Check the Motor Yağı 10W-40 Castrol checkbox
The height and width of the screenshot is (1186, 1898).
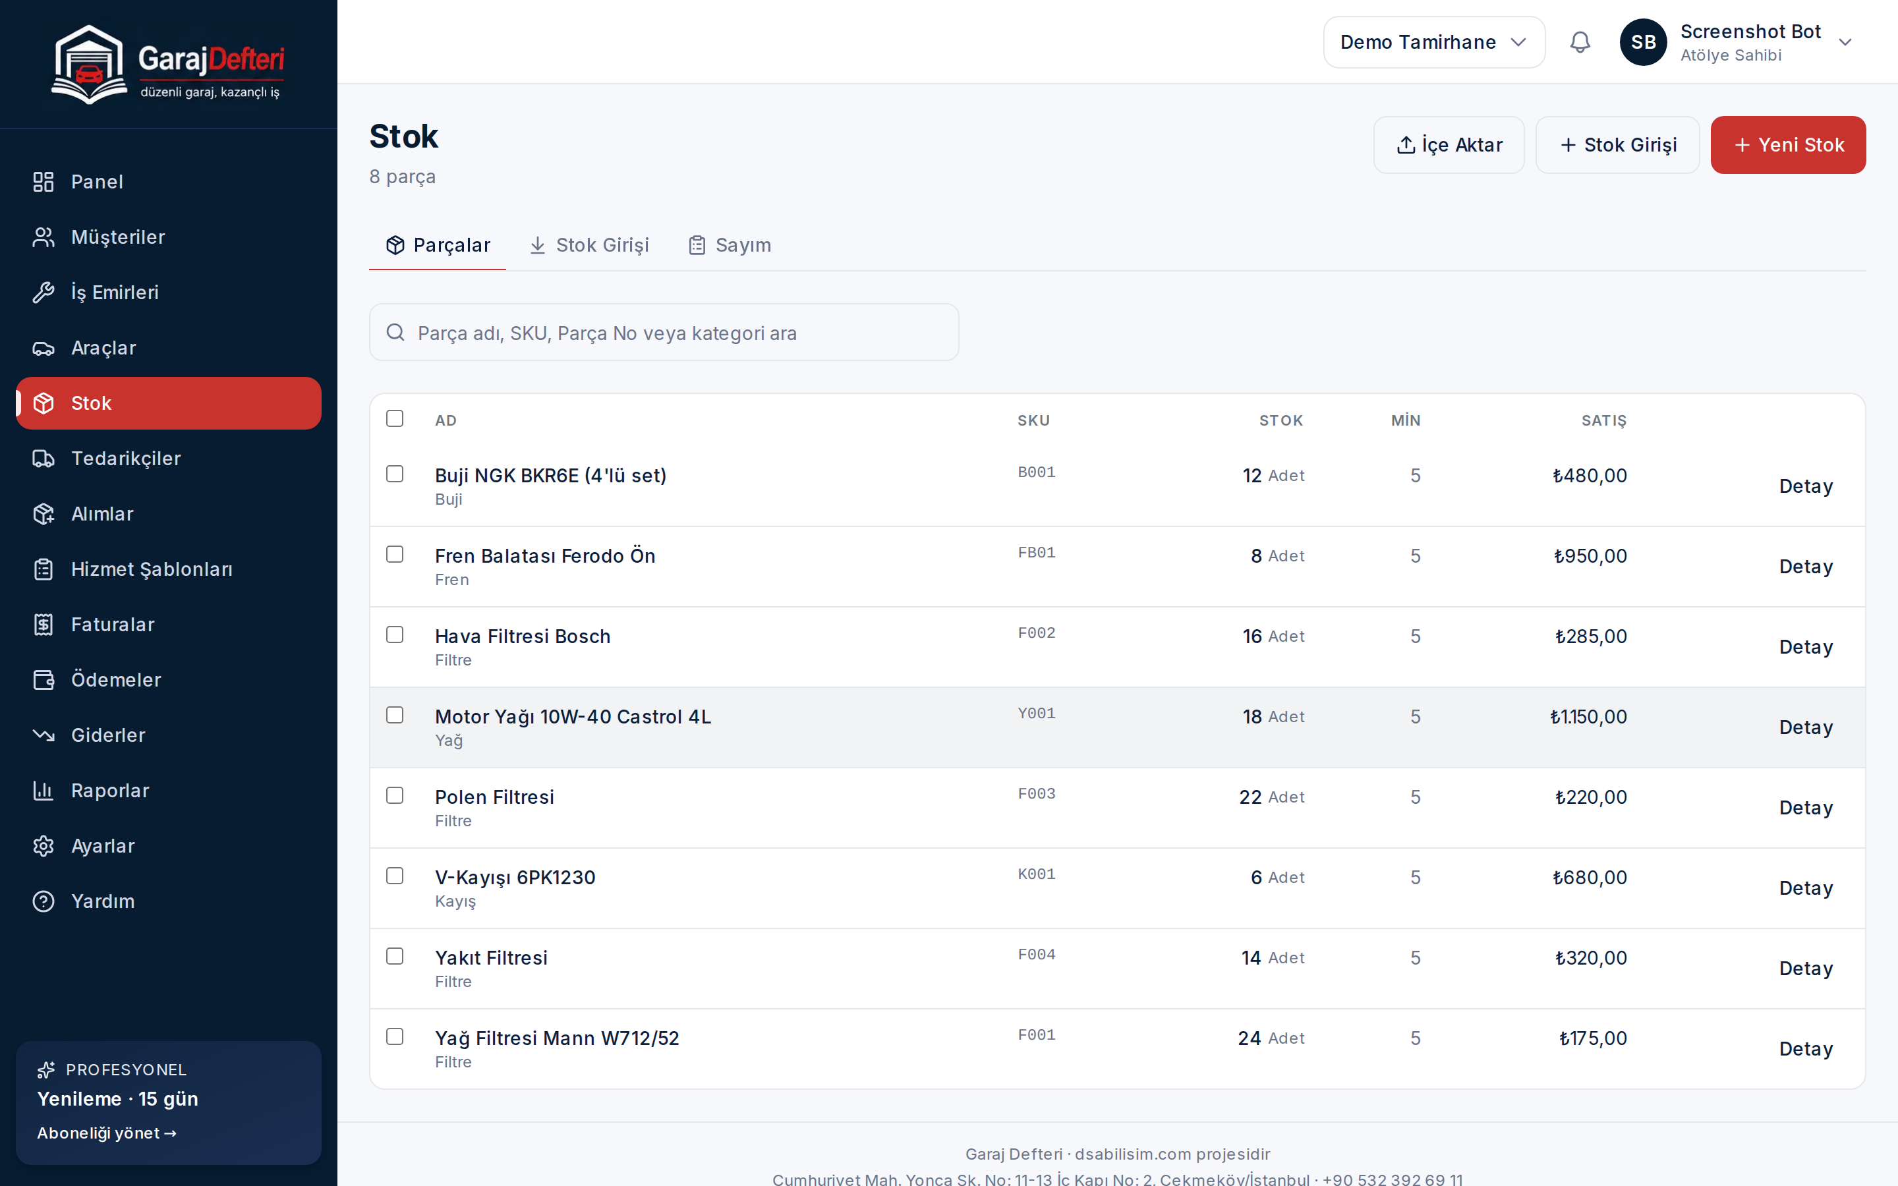(x=395, y=716)
